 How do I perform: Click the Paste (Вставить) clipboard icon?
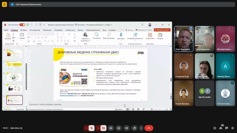coord(8,35)
